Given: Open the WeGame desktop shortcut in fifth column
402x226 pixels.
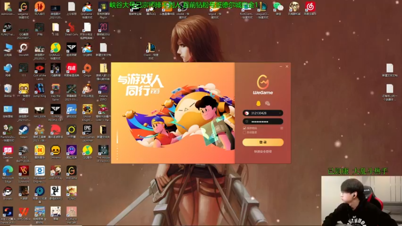Looking at the screenshot, I should point(71,172).
